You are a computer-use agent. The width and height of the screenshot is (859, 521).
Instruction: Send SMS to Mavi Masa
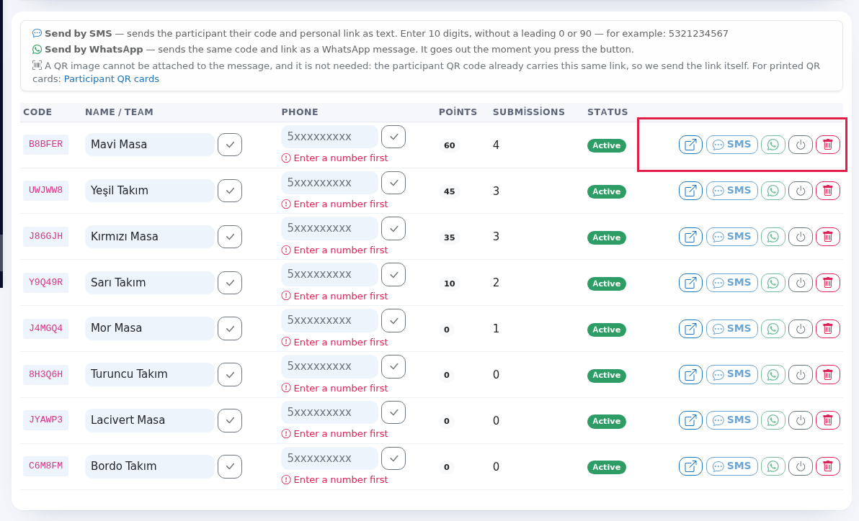[x=732, y=145]
